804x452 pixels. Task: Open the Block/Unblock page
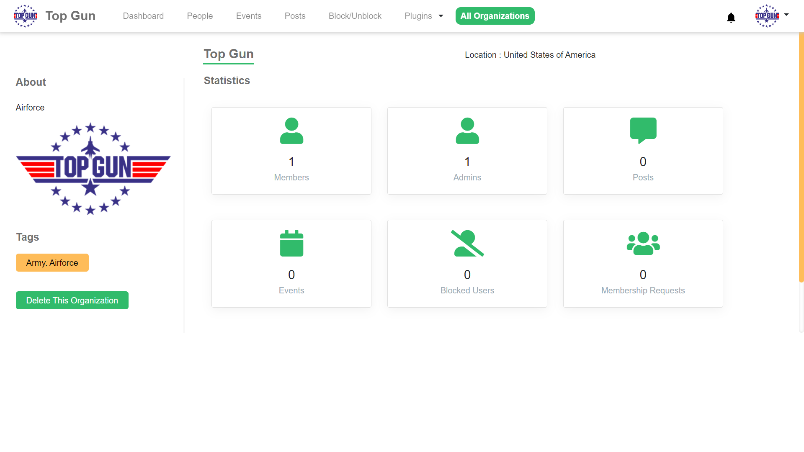point(355,16)
